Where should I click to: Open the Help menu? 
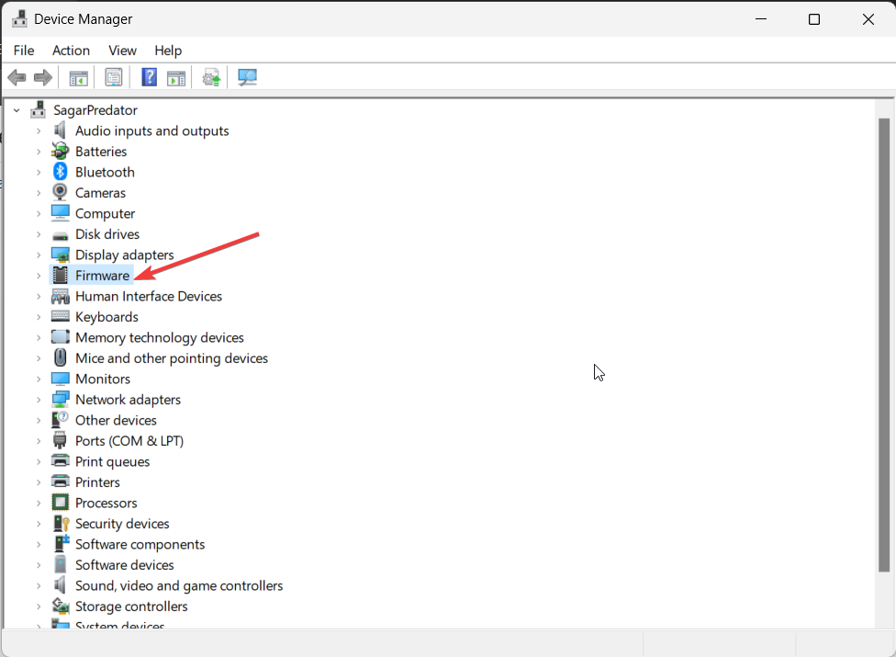(168, 51)
